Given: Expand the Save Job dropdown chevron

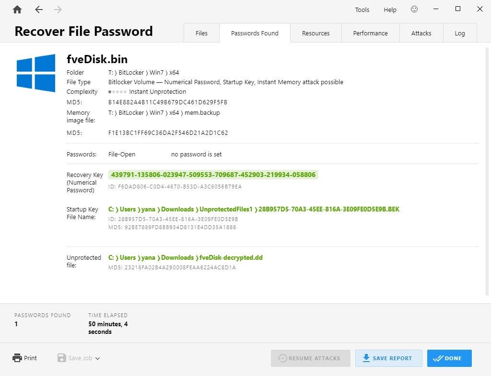Looking at the screenshot, I should (x=97, y=358).
